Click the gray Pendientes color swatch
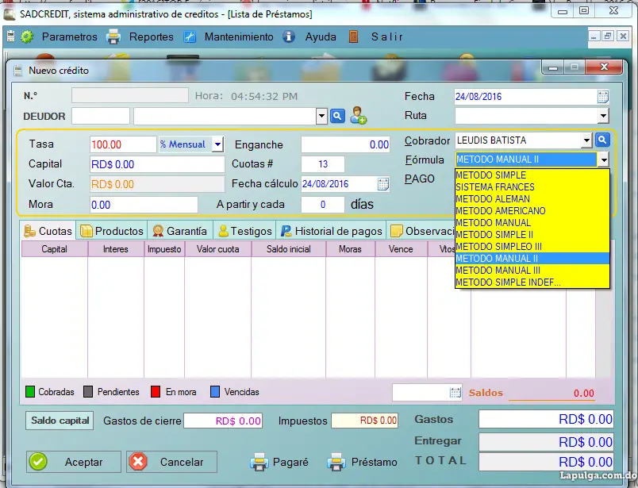 88,392
